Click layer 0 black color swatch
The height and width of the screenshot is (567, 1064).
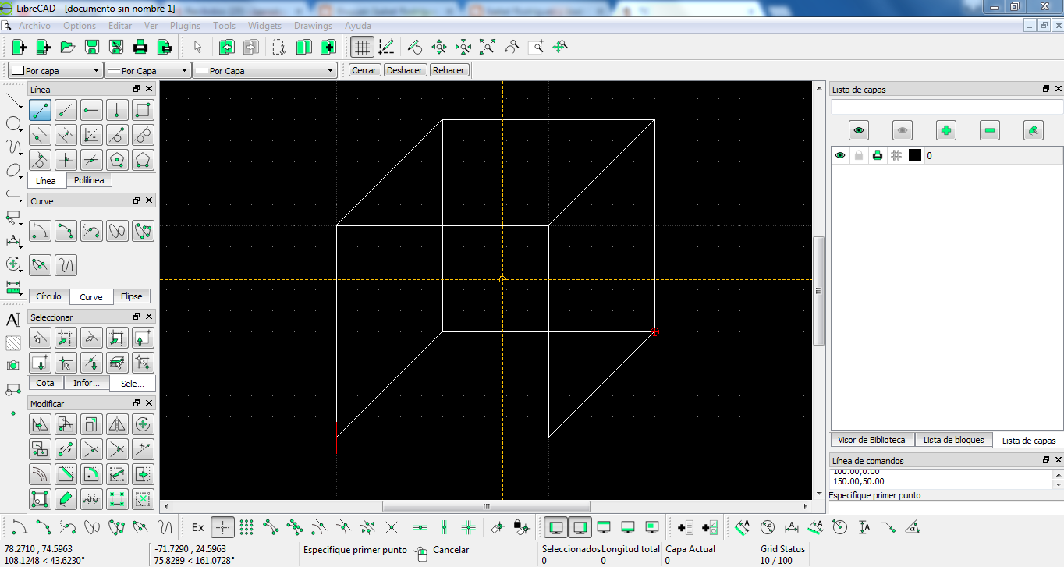click(x=915, y=155)
